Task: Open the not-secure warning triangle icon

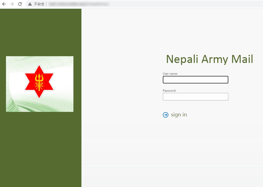Action: tap(30, 4)
